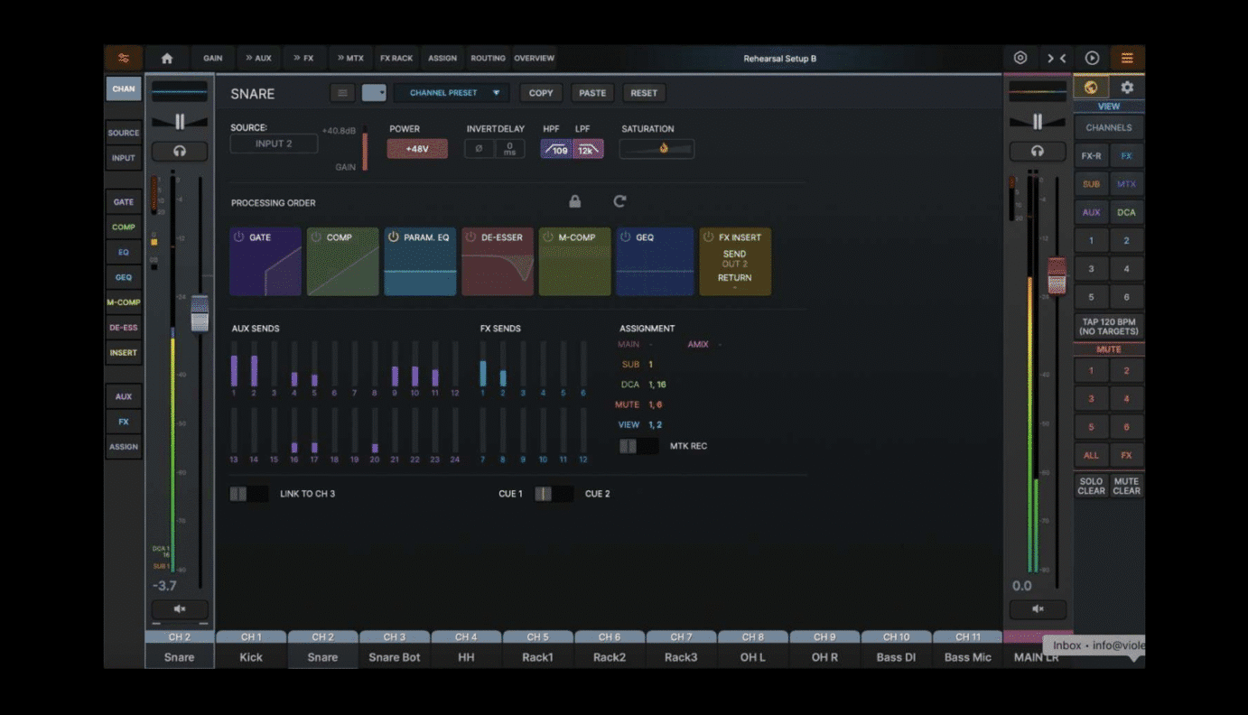This screenshot has height=715, width=1248.
Task: Enable the MTK REC switch
Action: [x=638, y=446]
